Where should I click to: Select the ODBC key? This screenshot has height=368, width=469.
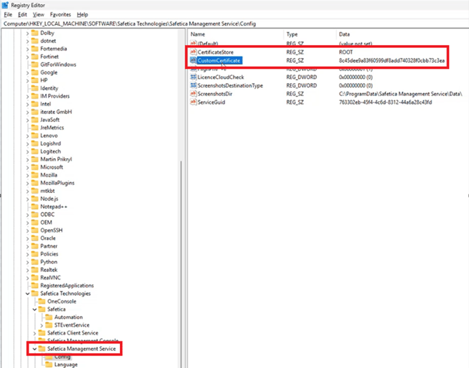click(x=47, y=215)
